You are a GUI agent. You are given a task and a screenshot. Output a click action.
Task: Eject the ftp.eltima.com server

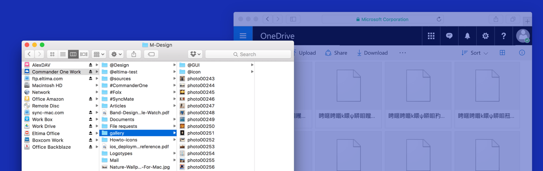pos(90,78)
